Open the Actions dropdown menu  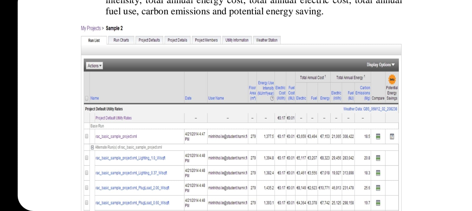click(x=94, y=66)
